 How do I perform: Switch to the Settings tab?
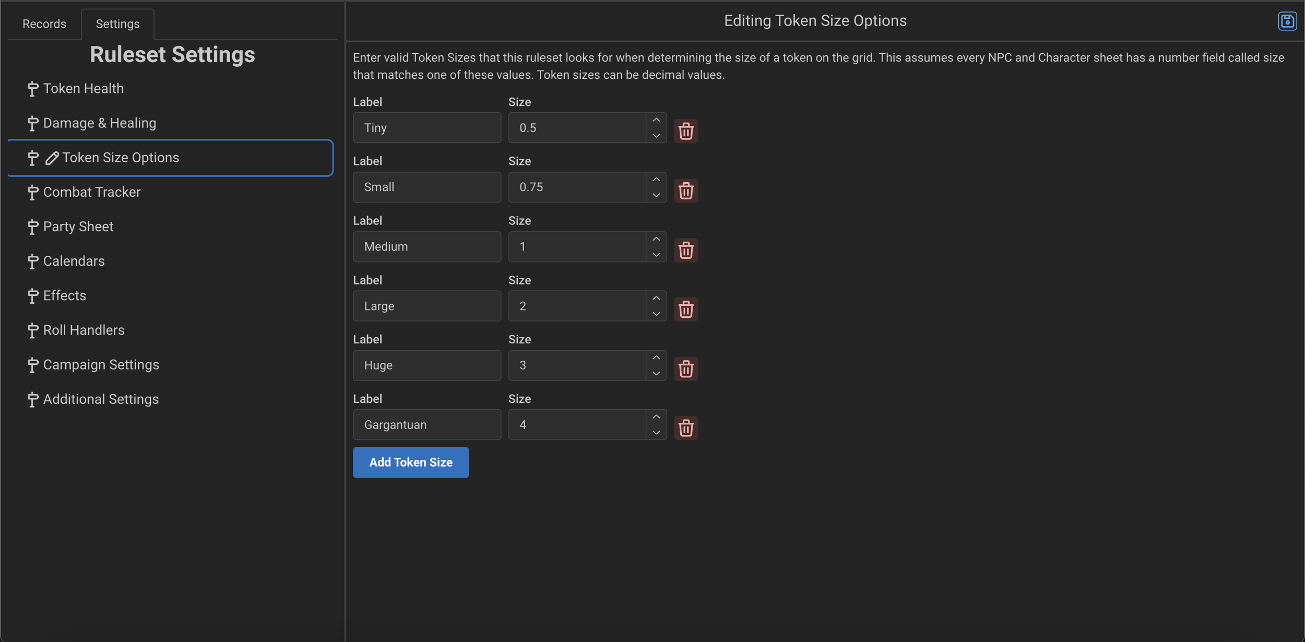117,23
